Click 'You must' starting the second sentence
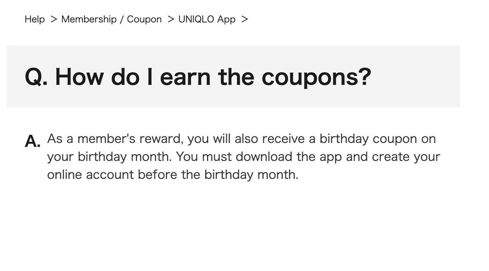This screenshot has width=489, height=271. (204, 157)
